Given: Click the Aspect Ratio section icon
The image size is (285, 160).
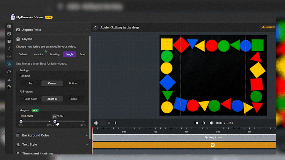Looking at the screenshot, I should point(18,30).
